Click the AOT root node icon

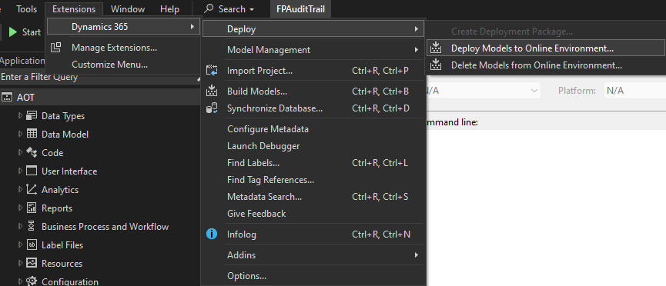[7, 98]
